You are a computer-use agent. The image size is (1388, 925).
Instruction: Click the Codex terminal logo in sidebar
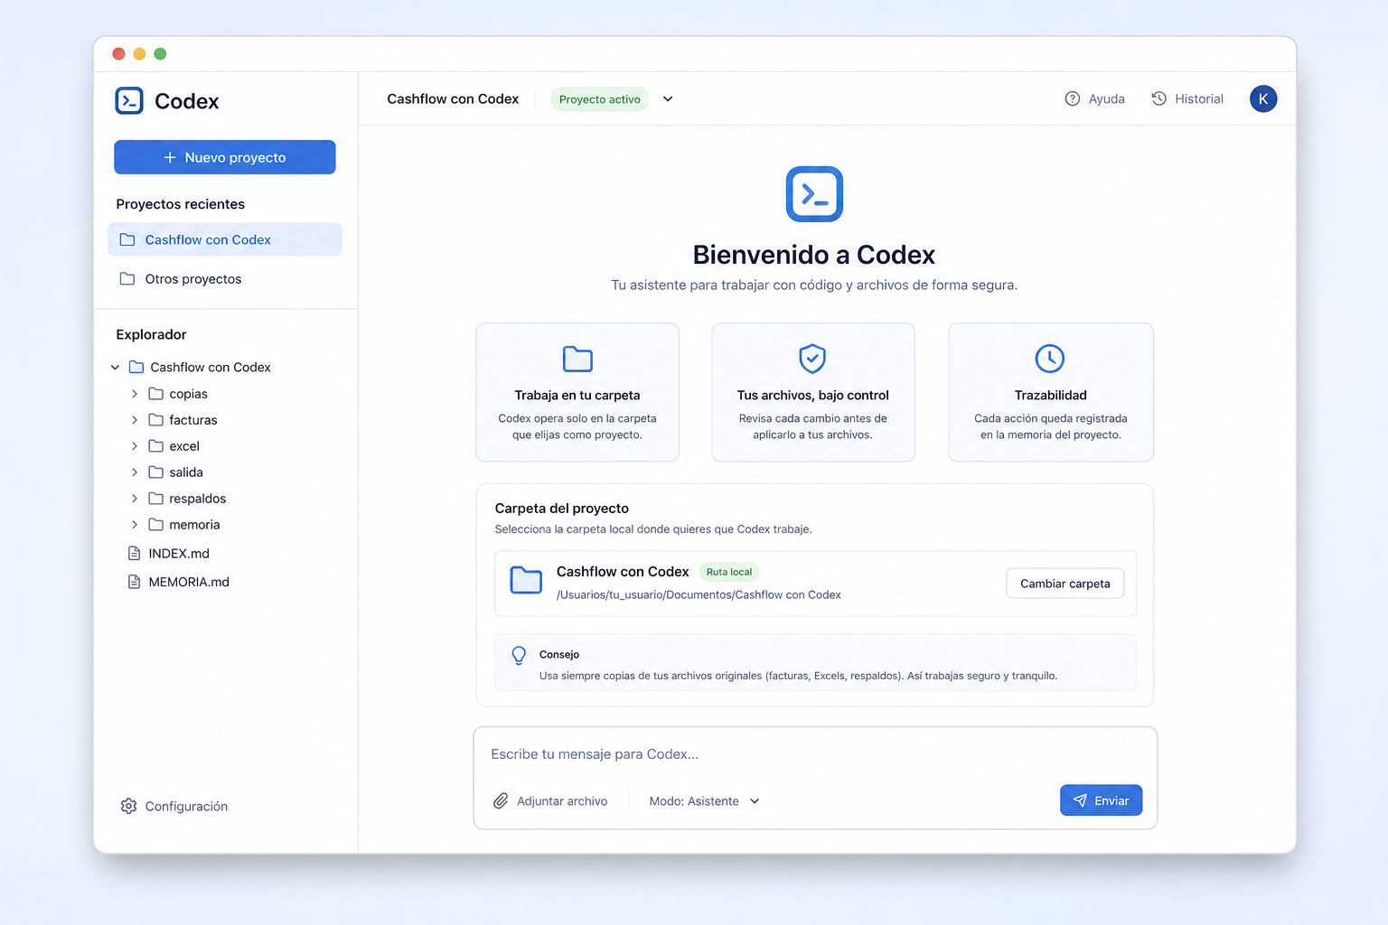click(129, 100)
